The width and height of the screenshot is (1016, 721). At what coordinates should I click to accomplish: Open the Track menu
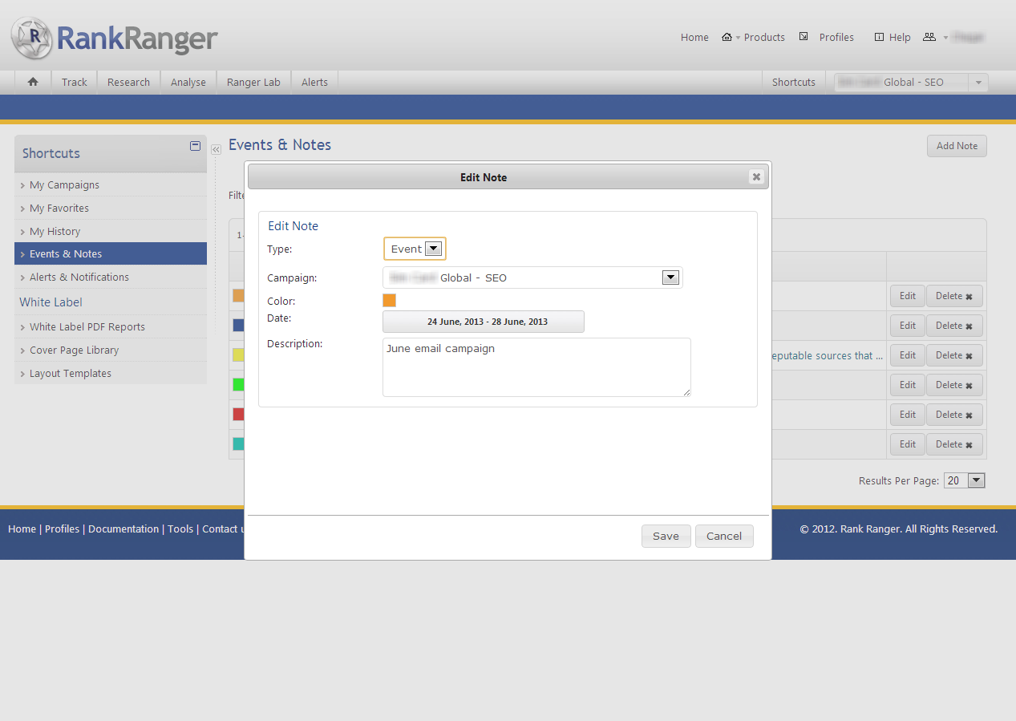[75, 82]
